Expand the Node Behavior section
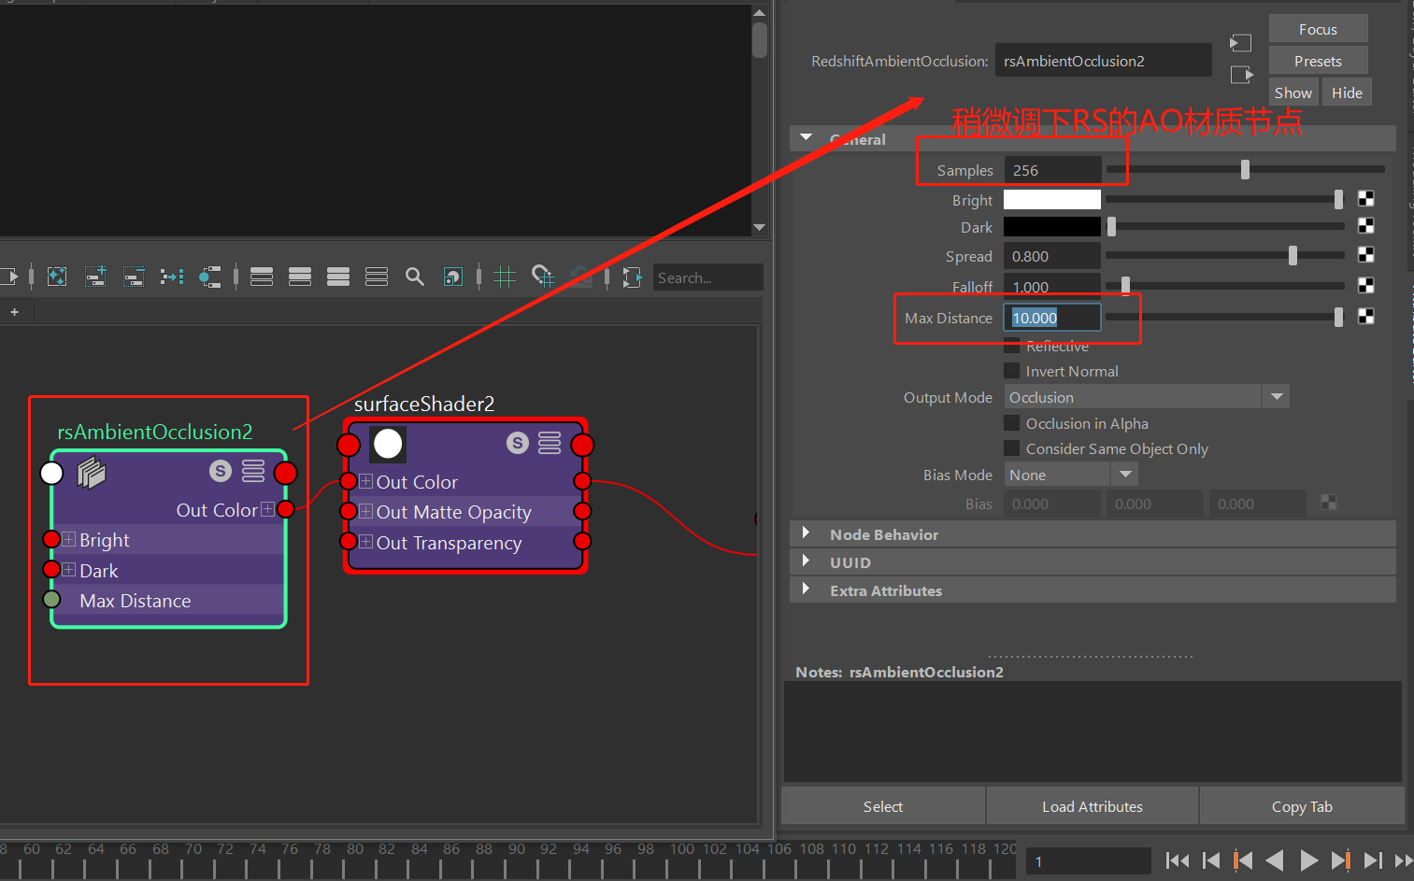 806,533
